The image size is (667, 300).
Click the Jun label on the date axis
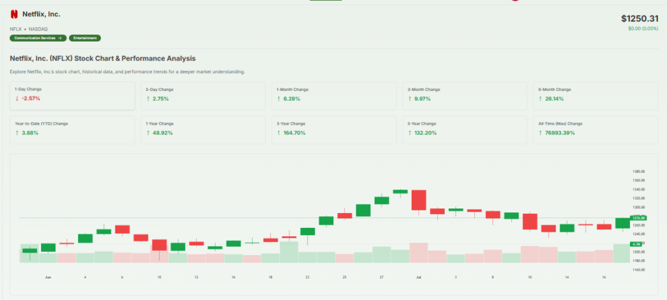point(48,277)
